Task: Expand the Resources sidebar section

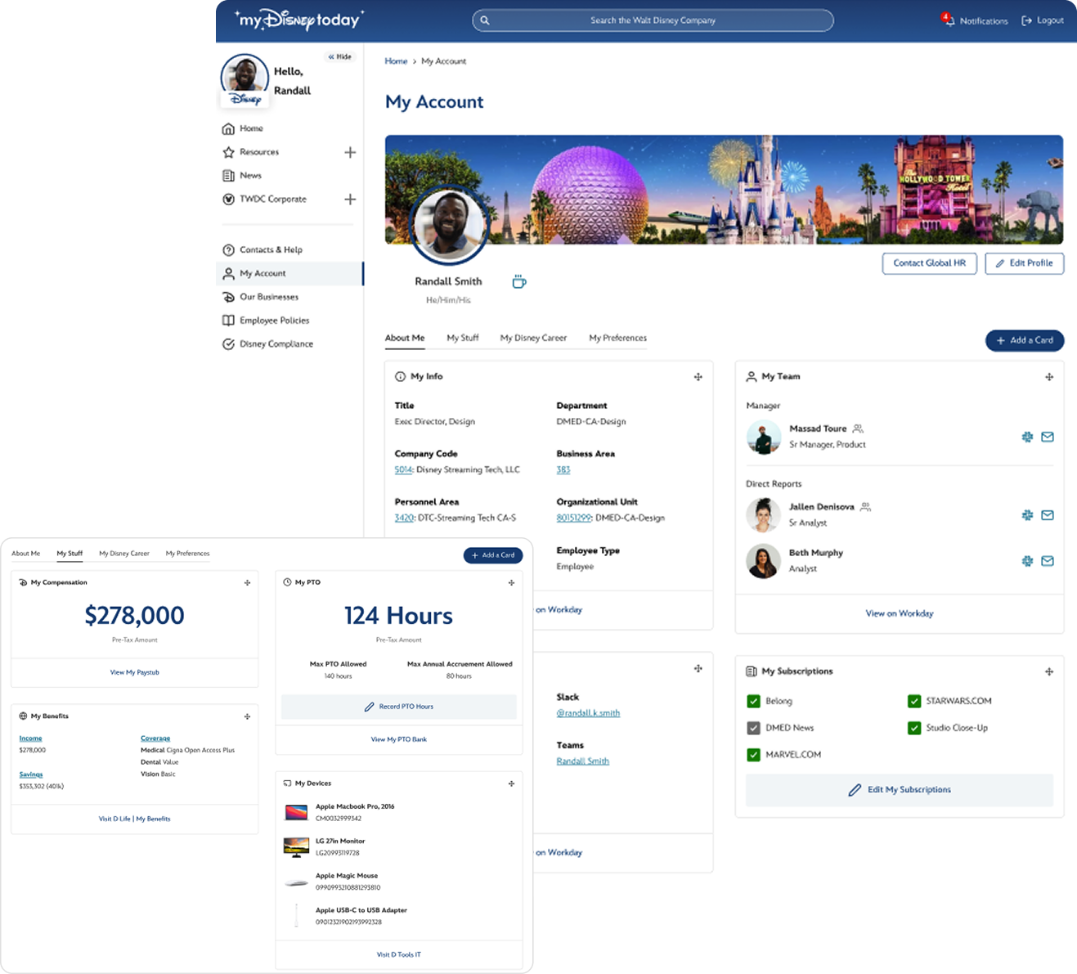Action: point(350,152)
